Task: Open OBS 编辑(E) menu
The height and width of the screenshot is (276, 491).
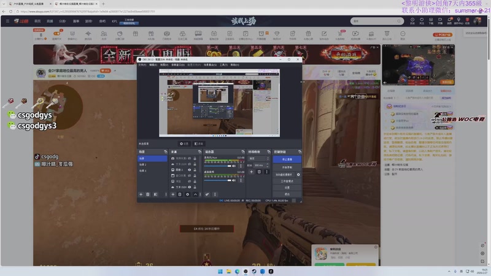Action: click(153, 65)
